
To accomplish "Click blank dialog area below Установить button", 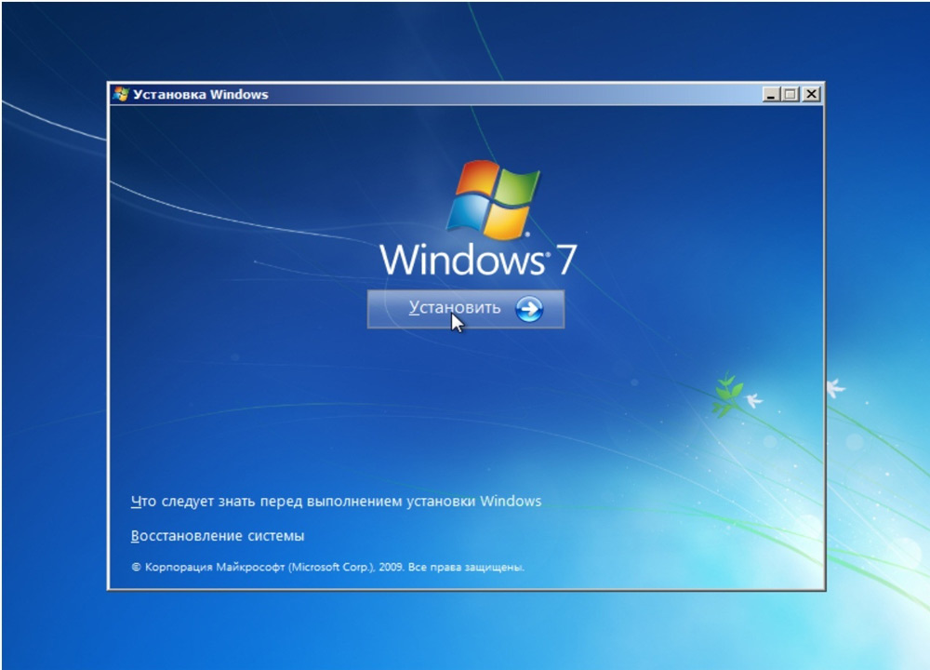I will click(x=465, y=409).
